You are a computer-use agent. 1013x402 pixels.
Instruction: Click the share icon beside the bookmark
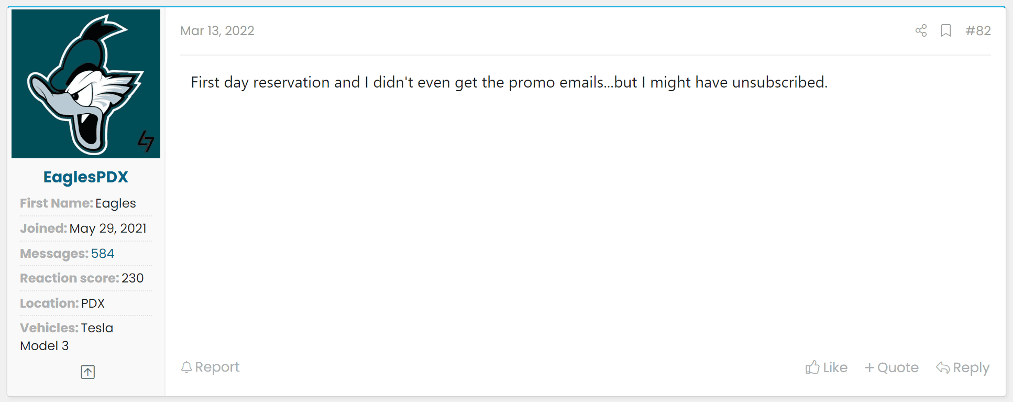coord(921,30)
